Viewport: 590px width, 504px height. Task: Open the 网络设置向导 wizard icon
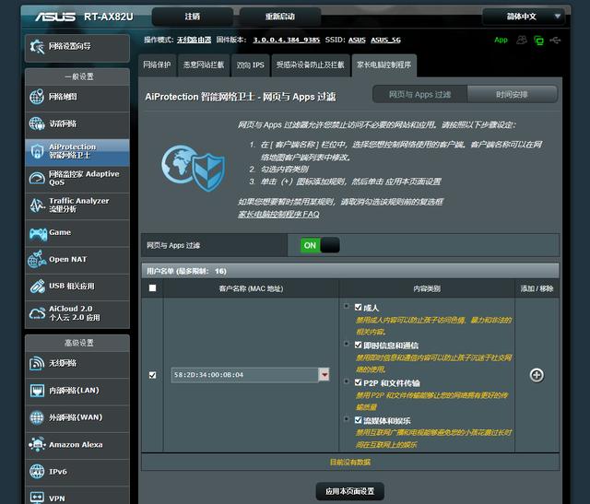tap(37, 47)
